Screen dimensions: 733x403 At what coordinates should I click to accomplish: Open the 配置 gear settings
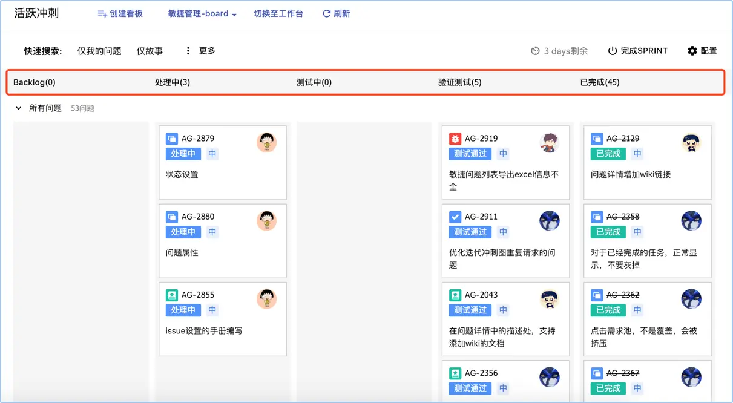[702, 51]
